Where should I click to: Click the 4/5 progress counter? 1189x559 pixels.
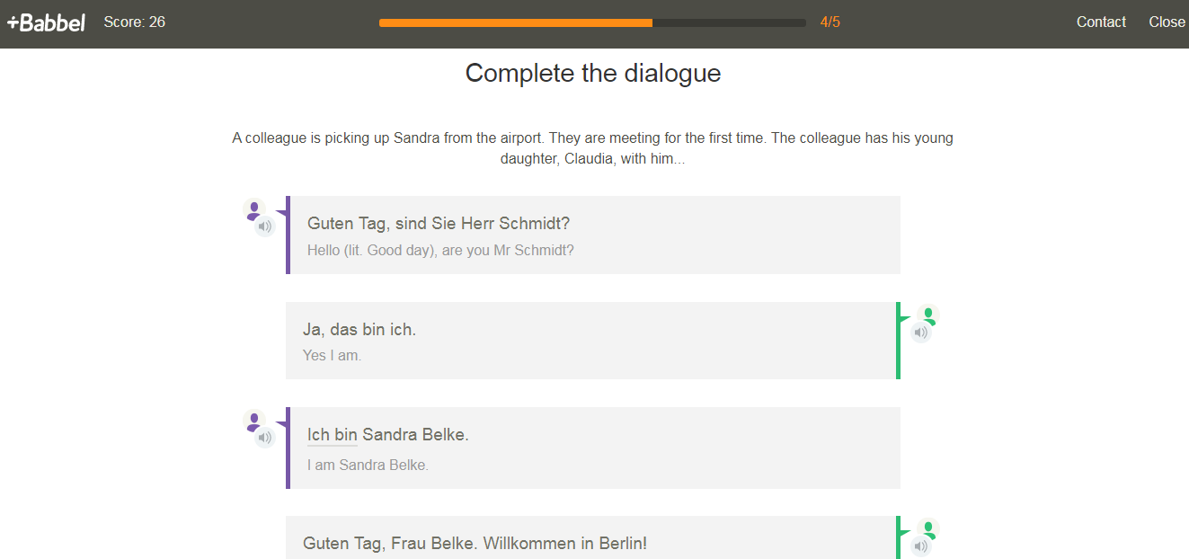(x=830, y=22)
